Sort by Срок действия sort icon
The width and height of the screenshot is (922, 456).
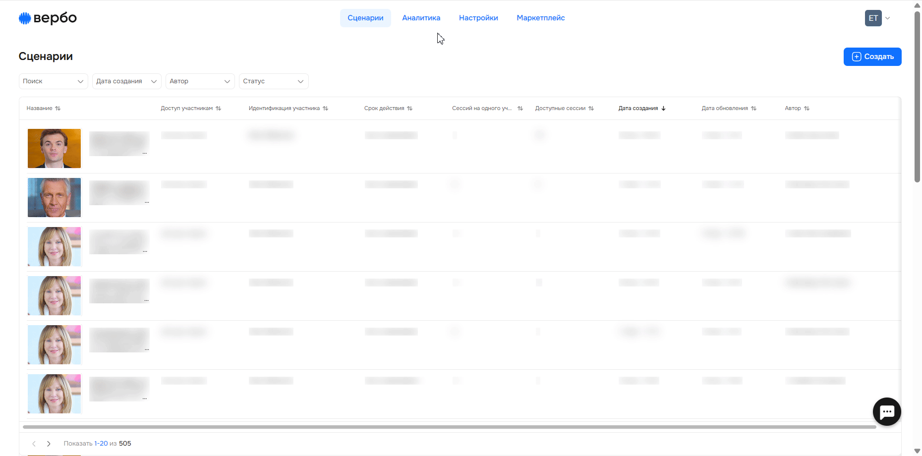(410, 108)
